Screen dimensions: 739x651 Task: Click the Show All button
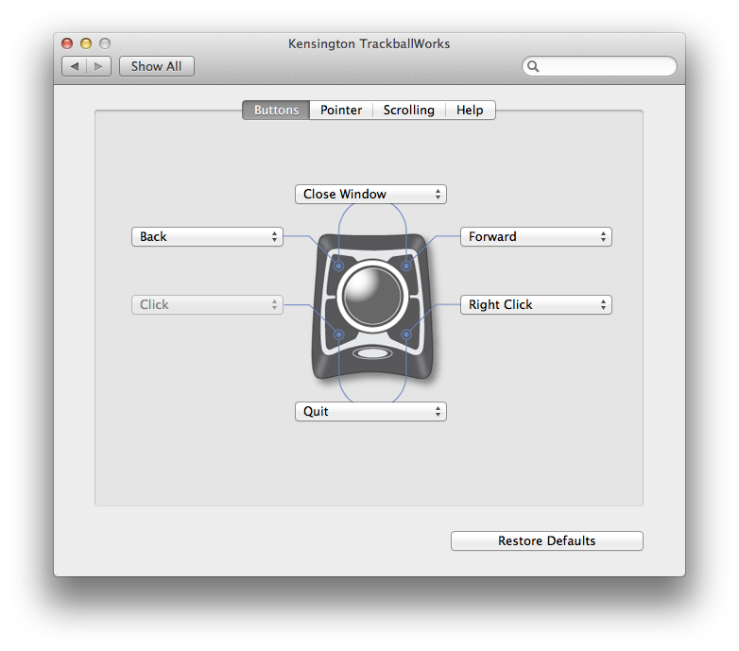[x=157, y=66]
